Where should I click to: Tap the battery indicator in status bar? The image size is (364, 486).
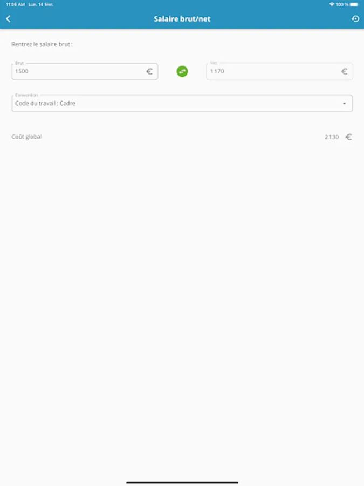click(x=354, y=4)
